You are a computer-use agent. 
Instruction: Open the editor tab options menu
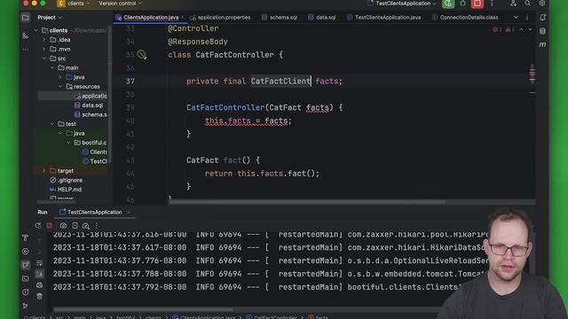(527, 18)
